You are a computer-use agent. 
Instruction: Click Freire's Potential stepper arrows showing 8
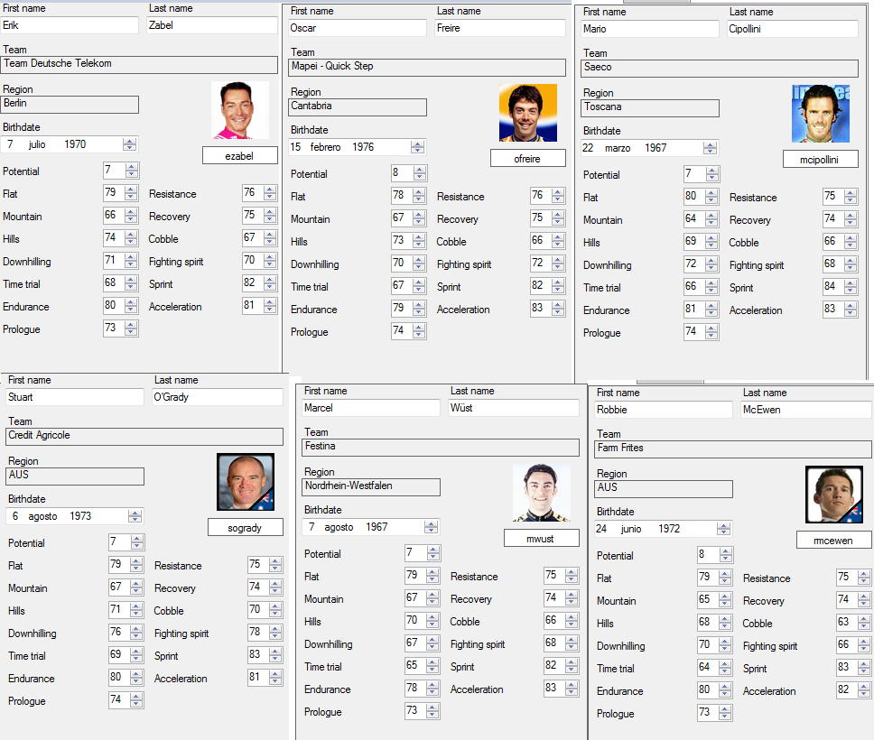[x=420, y=174]
